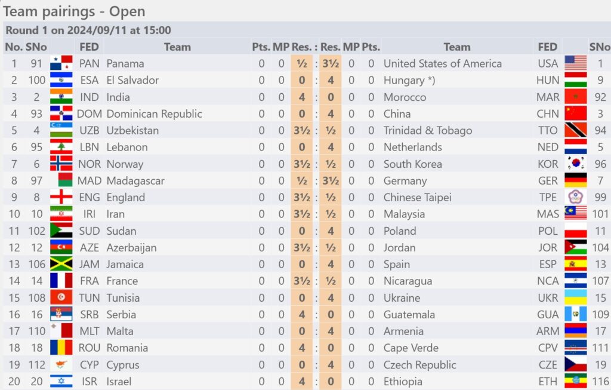This screenshot has height=390, width=611.
Task: Click the Trinidad & Tobago flag icon
Action: [x=576, y=130]
